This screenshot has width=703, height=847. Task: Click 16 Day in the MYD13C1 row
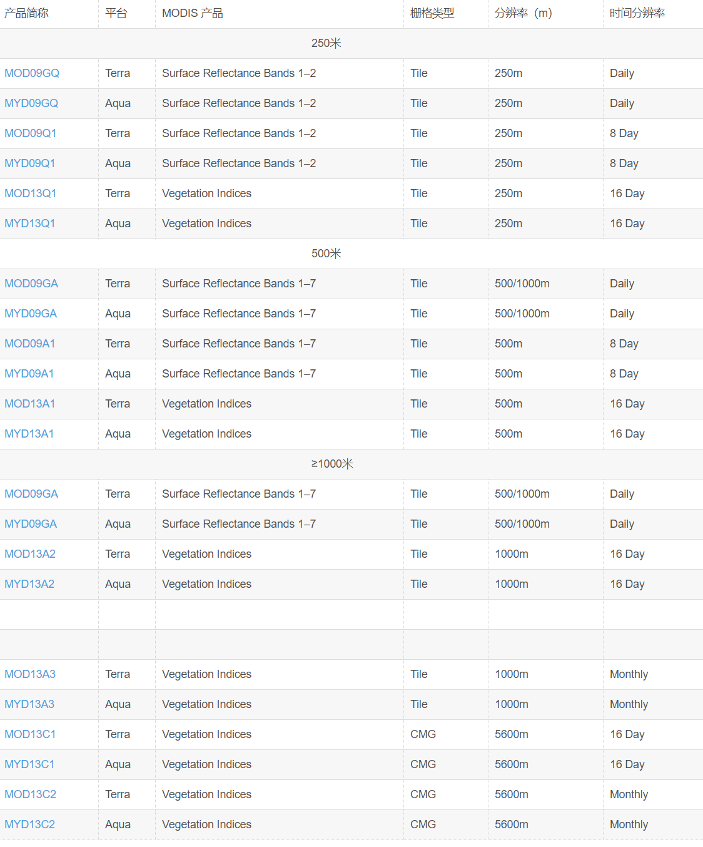click(x=627, y=764)
